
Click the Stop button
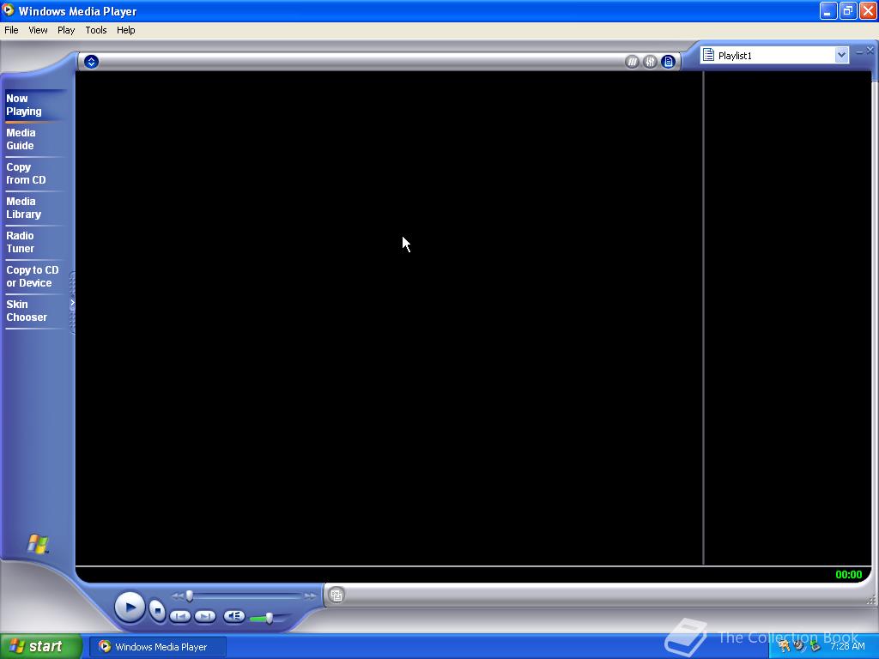coord(158,610)
